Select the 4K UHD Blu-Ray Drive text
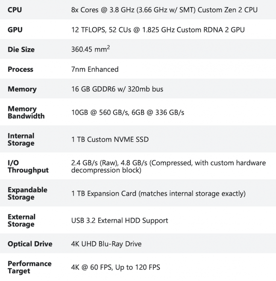276x281 pixels. click(106, 244)
